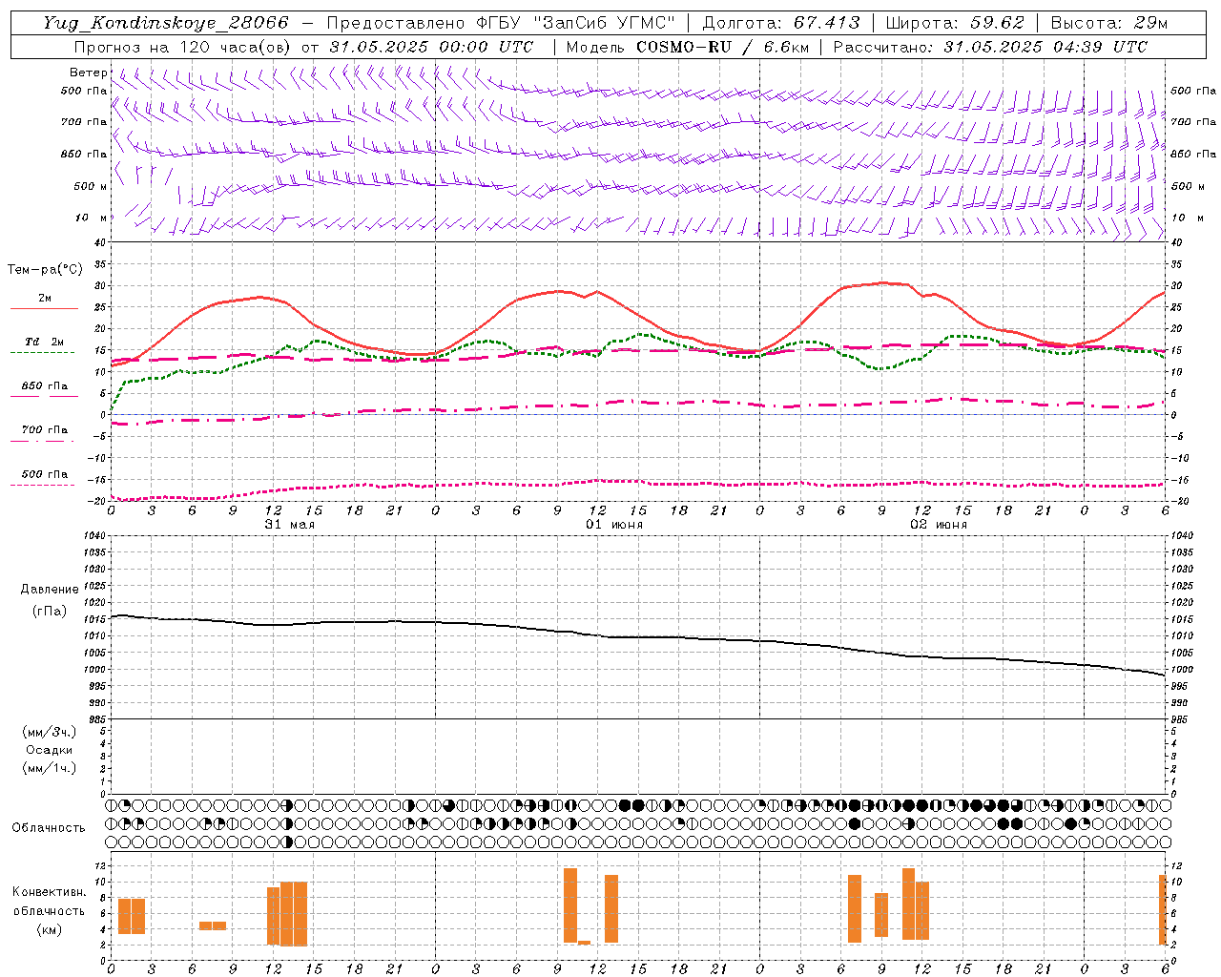Click the station title Yug_Kondinskoye_28066
The image size is (1221, 977).
click(x=165, y=23)
